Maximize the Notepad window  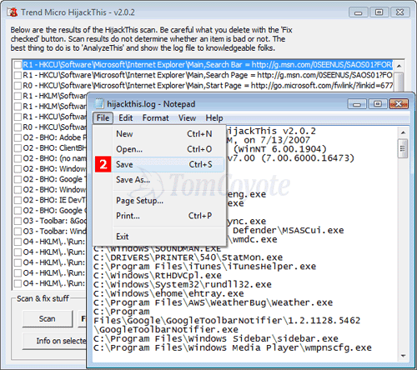(x=378, y=104)
